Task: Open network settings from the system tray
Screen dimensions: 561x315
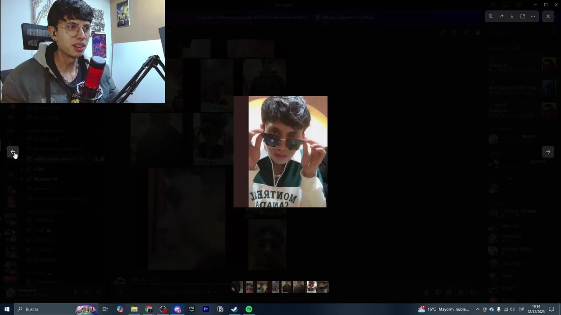Action: tap(506, 309)
